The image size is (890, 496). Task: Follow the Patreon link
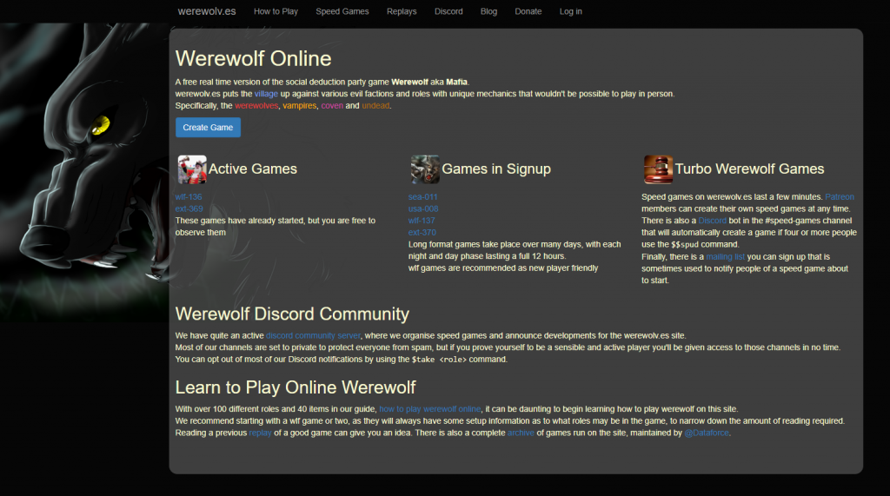840,197
